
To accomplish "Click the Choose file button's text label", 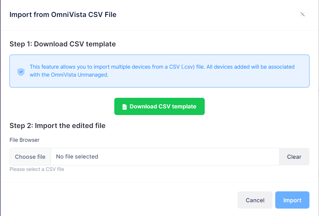I will point(30,157).
